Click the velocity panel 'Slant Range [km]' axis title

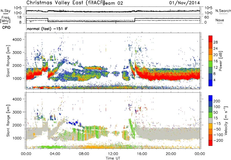tap(8, 120)
